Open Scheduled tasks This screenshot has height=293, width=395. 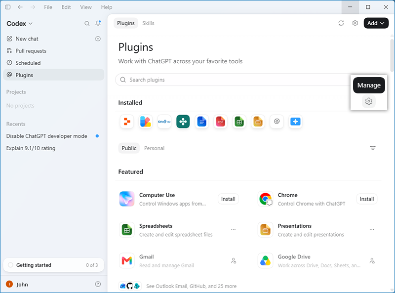[53, 63]
